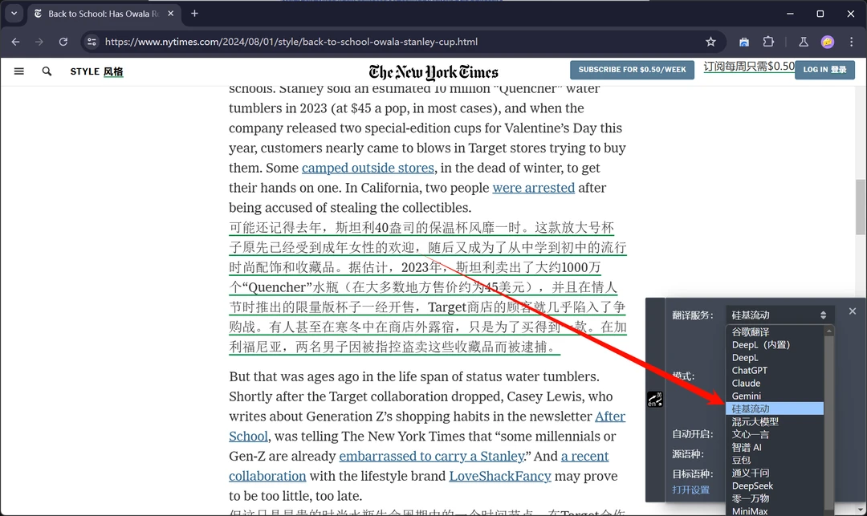Select plain DeepL option
Viewport: 867px width, 516px height.
[x=775, y=357]
